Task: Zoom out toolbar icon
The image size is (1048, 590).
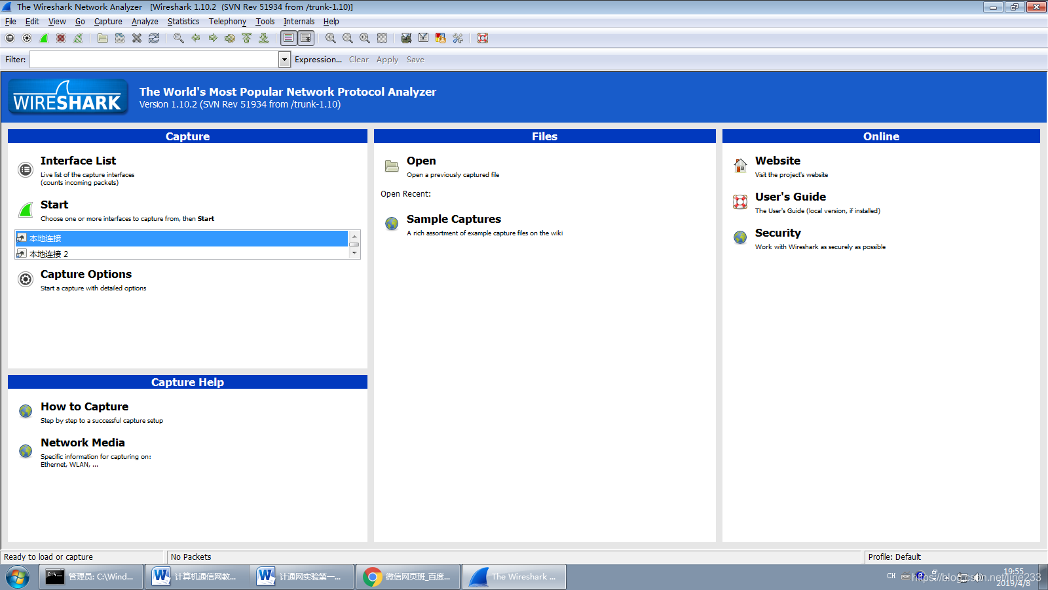Action: 348,38
